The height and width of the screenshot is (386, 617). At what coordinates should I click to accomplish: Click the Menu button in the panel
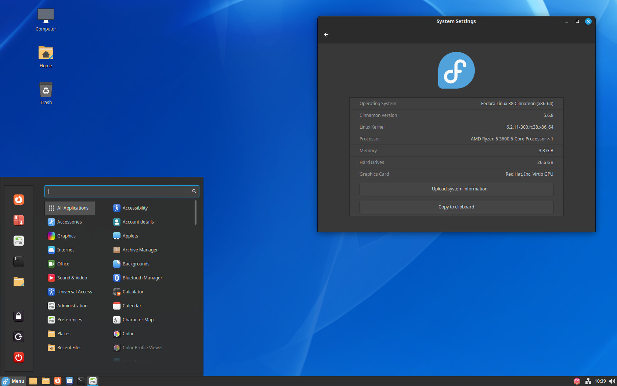[x=13, y=381]
